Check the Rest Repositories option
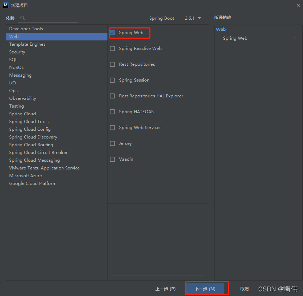Screen dimensions: 303x296 [x=112, y=64]
